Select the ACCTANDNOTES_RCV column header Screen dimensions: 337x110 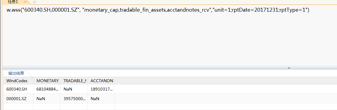[x=101, y=81]
